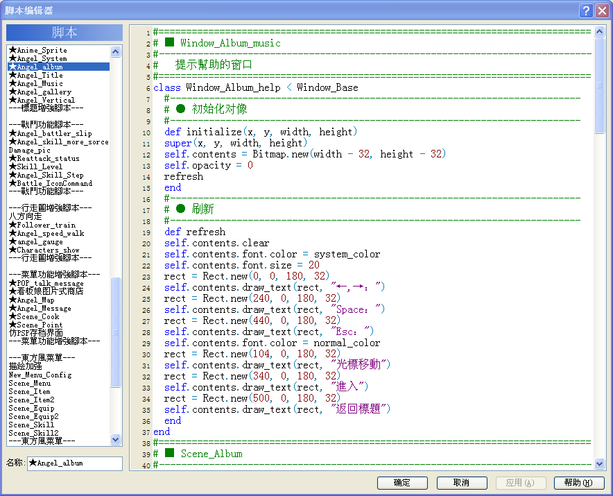This screenshot has height=496, width=613.
Task: Select the ★Angel_battler_slip script
Action: pos(59,133)
